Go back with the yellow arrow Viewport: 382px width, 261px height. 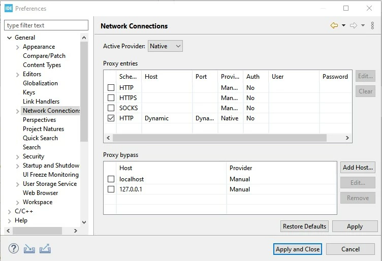pyautogui.click(x=334, y=25)
